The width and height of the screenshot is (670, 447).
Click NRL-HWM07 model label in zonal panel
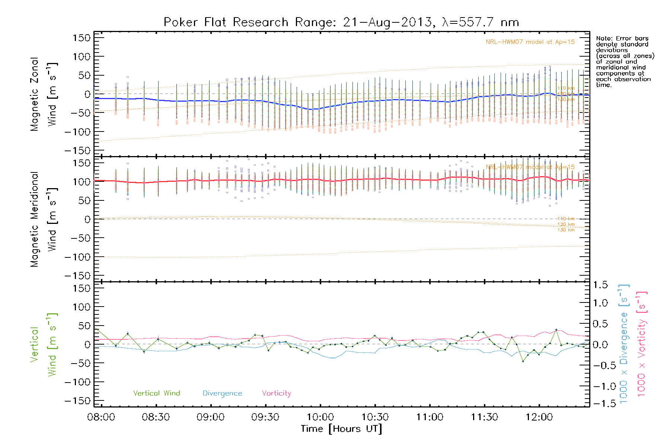pyautogui.click(x=530, y=42)
